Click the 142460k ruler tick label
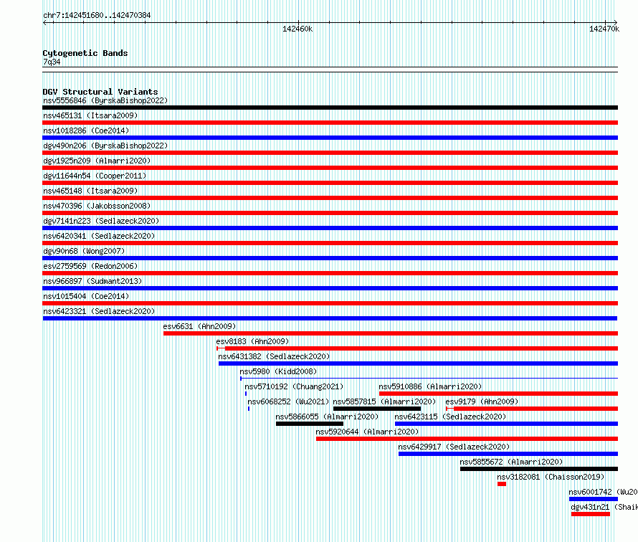Viewport: 638px width, 542px height. pyautogui.click(x=297, y=29)
